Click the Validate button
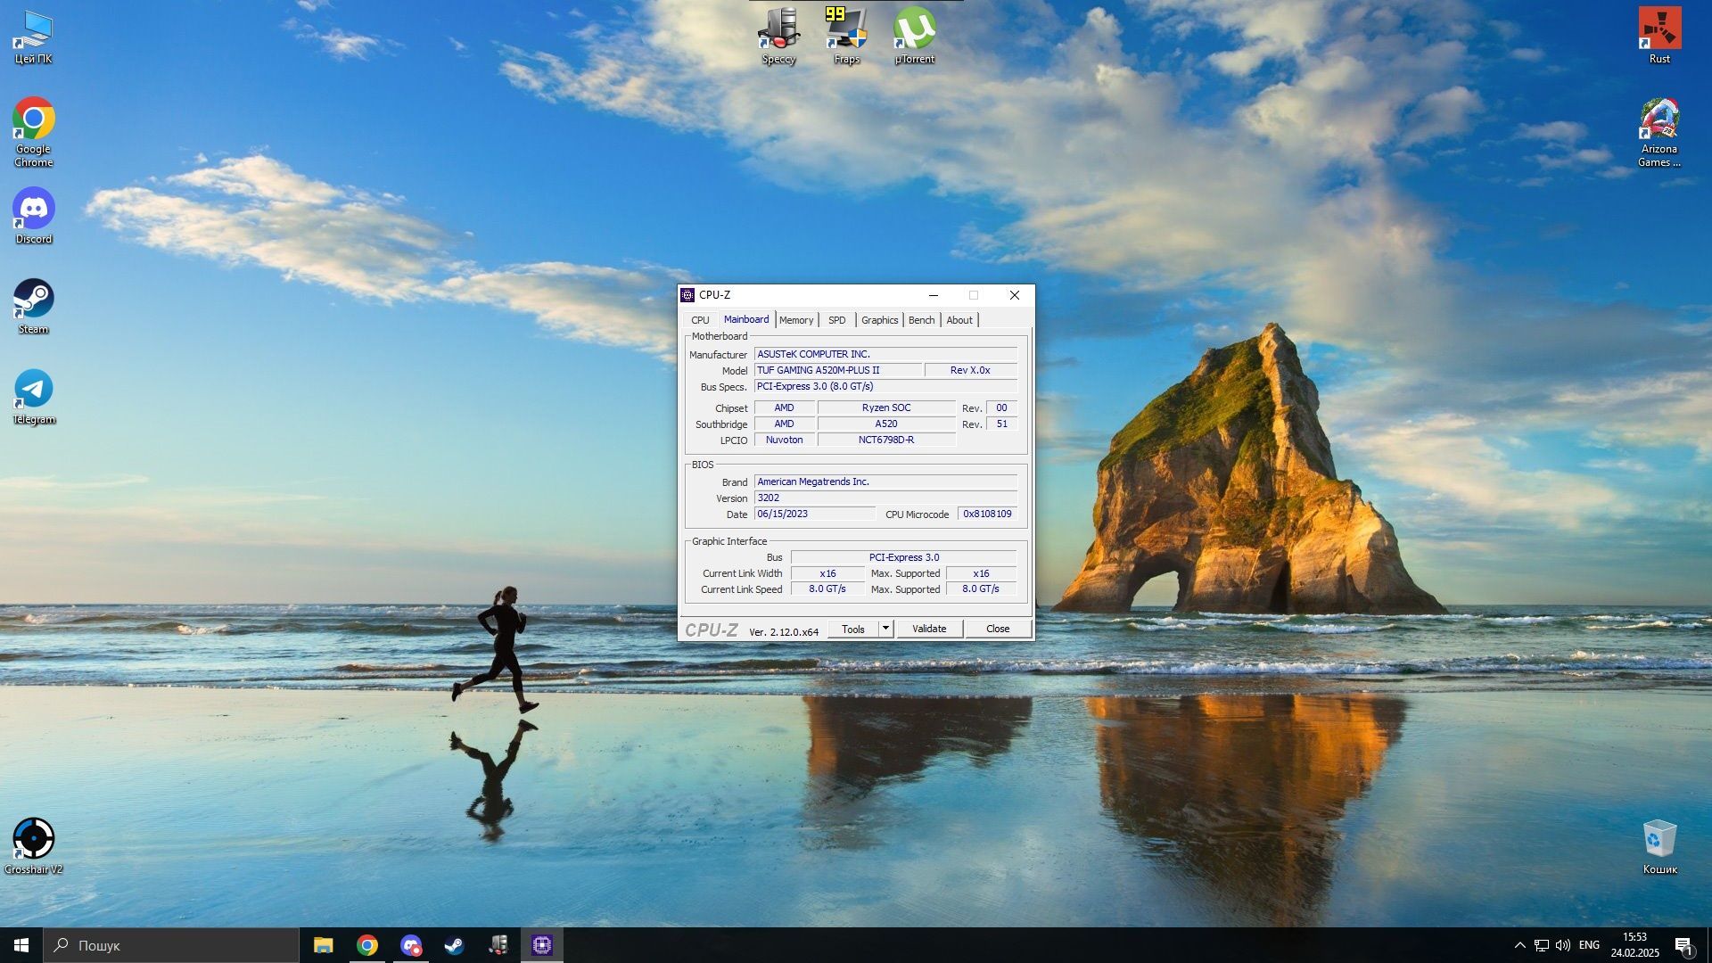This screenshot has width=1712, height=963. (929, 629)
